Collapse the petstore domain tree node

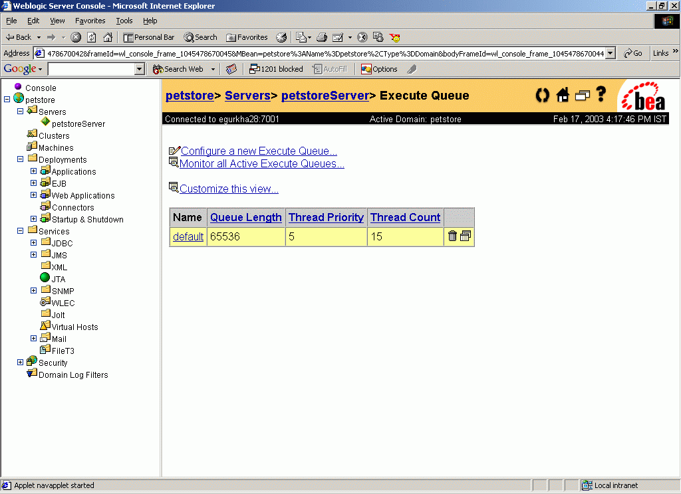7,100
